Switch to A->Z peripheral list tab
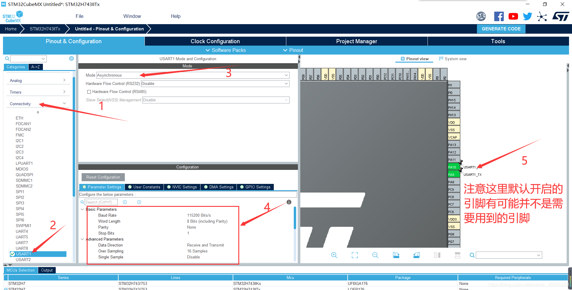The image size is (572, 290). [35, 67]
